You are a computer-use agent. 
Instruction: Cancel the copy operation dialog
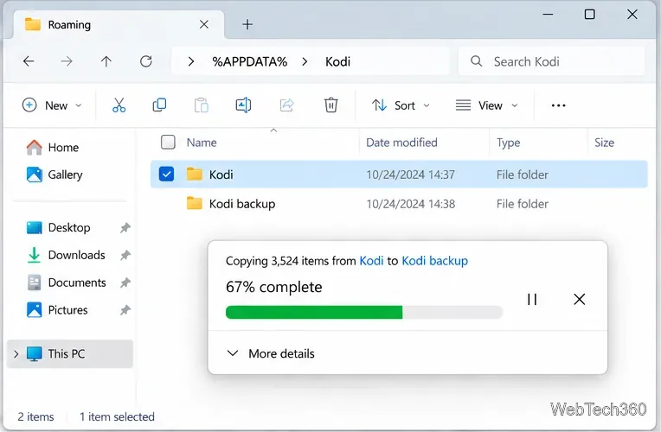[x=580, y=299]
